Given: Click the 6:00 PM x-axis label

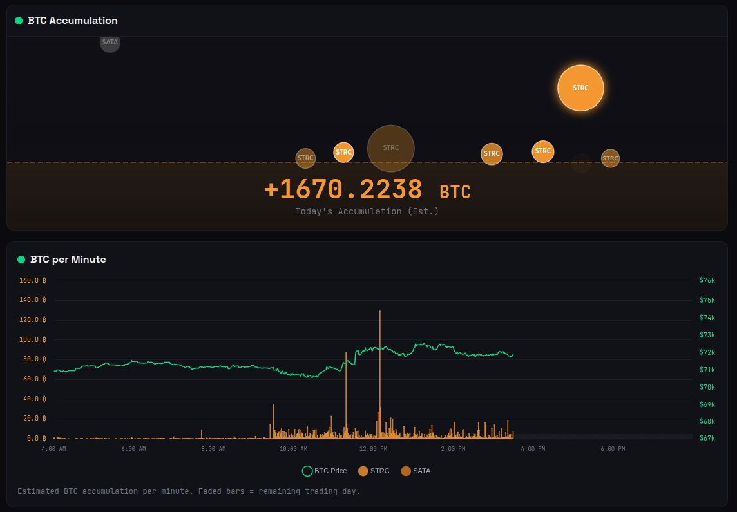Looking at the screenshot, I should pyautogui.click(x=613, y=449).
